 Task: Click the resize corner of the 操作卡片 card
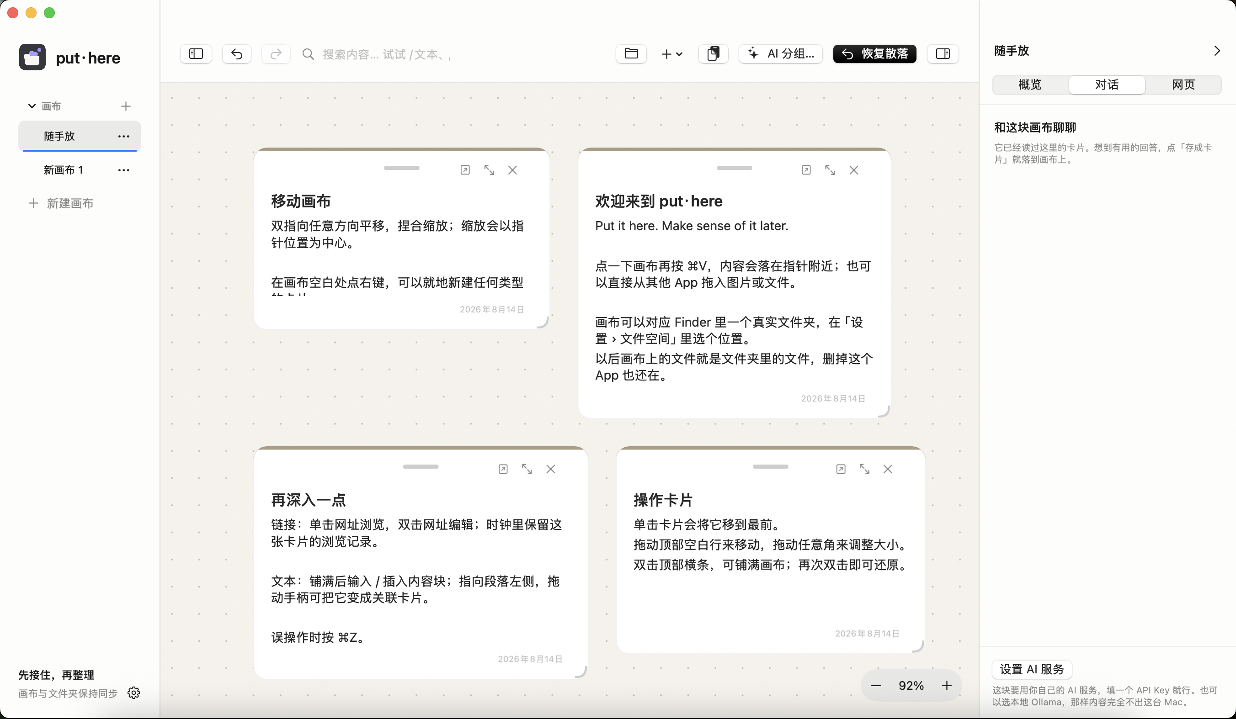918,647
